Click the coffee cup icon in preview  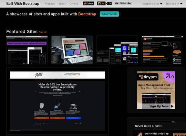click(x=73, y=106)
